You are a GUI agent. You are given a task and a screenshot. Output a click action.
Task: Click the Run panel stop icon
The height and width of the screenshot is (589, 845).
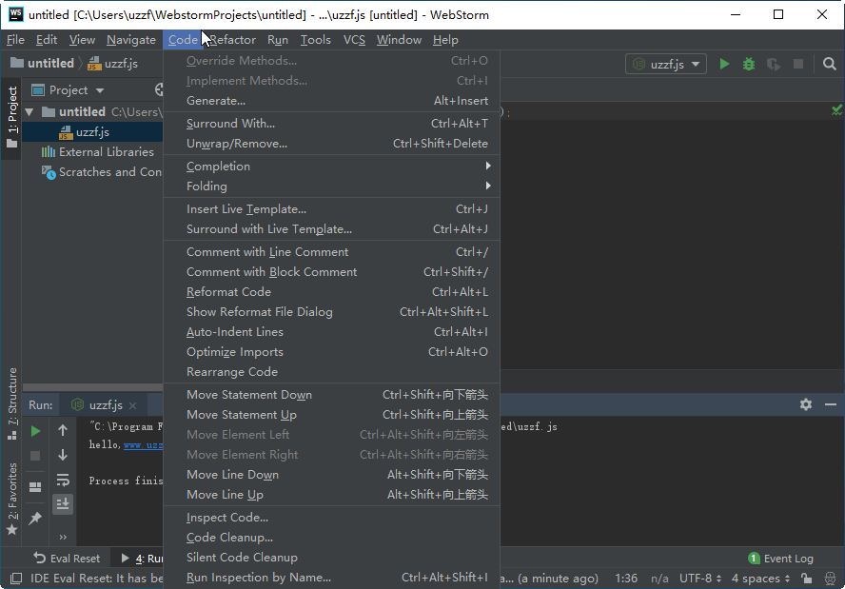[x=35, y=456]
